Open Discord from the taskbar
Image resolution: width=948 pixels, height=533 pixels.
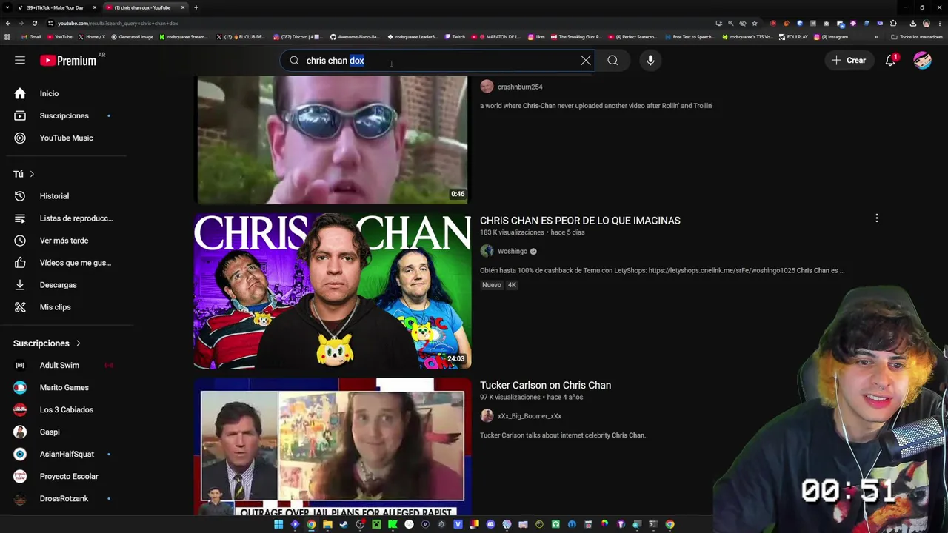(490, 524)
